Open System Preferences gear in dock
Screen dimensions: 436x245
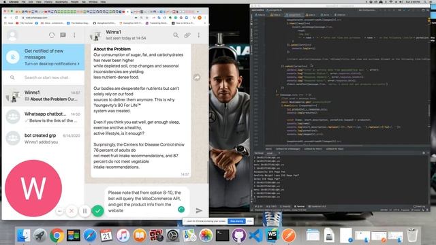coord(172,235)
